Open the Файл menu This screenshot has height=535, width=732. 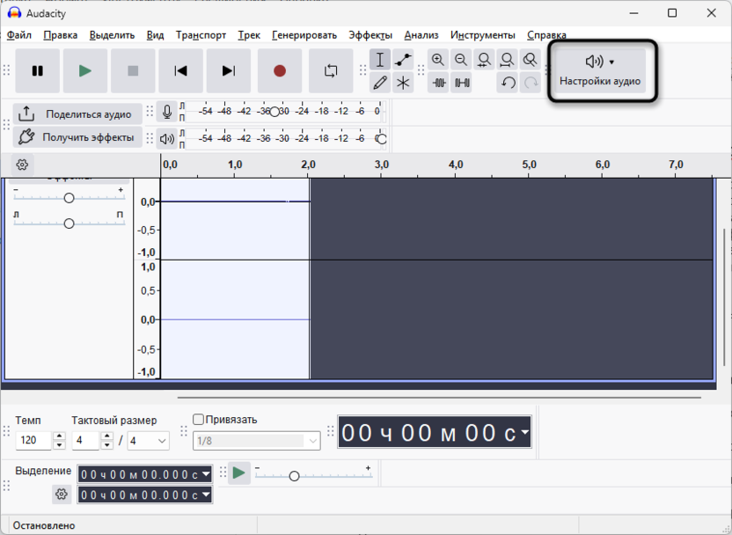pos(19,35)
